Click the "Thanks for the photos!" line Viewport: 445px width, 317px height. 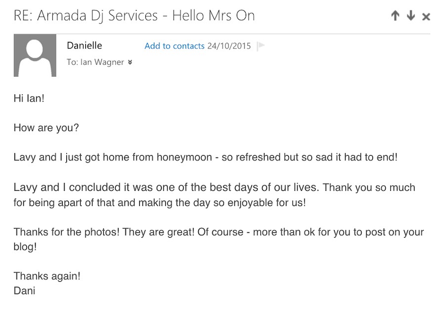[x=219, y=232]
